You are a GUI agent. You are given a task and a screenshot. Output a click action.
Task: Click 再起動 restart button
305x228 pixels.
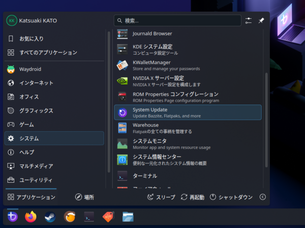(192, 197)
